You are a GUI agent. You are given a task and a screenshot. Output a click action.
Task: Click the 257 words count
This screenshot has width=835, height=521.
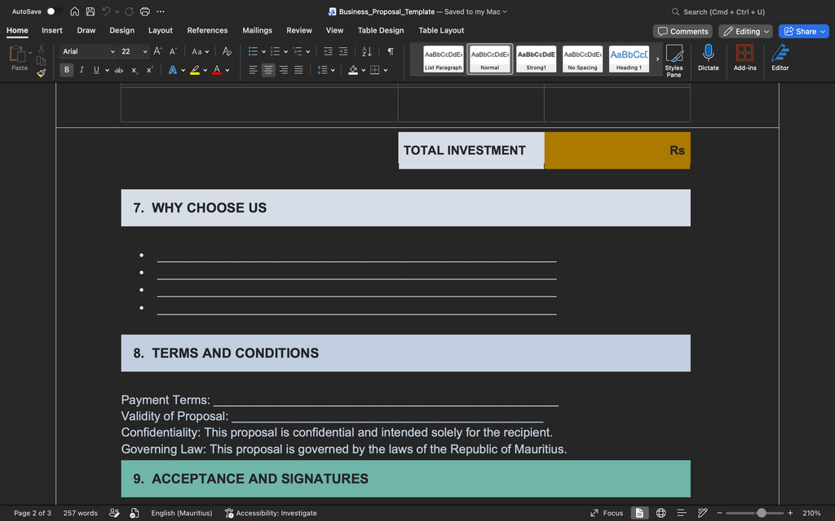pos(81,513)
